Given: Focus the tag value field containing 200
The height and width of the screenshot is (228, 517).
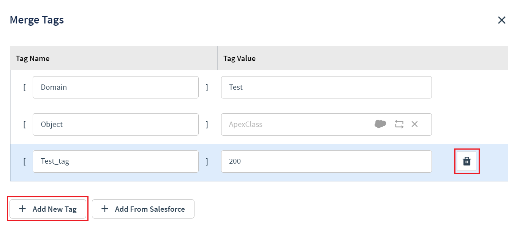Looking at the screenshot, I should (326, 161).
